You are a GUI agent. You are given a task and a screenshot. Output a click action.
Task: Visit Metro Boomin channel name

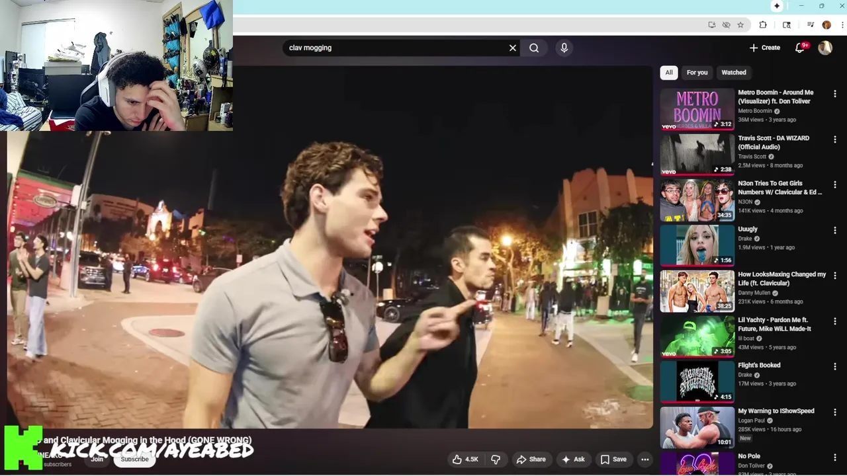(755, 111)
